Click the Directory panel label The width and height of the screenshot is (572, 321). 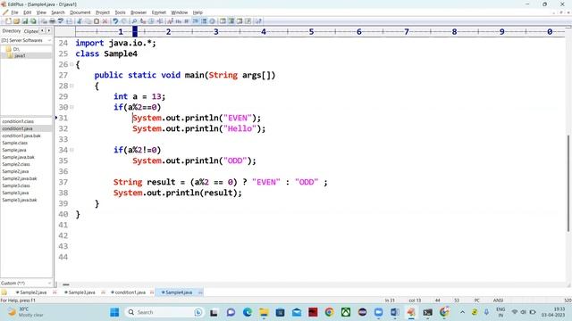tap(12, 31)
